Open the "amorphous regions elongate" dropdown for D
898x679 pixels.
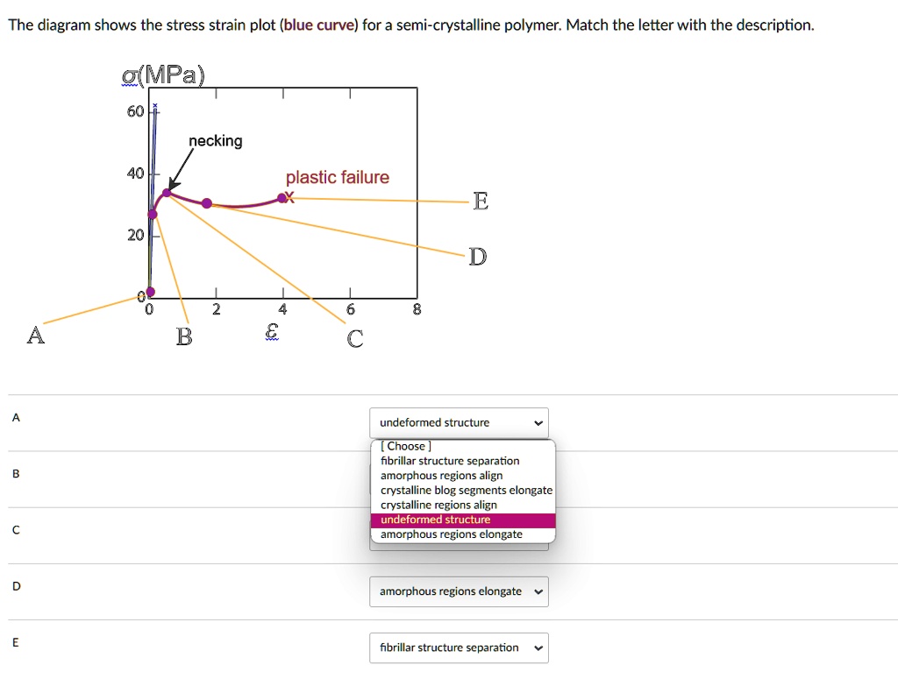(459, 591)
